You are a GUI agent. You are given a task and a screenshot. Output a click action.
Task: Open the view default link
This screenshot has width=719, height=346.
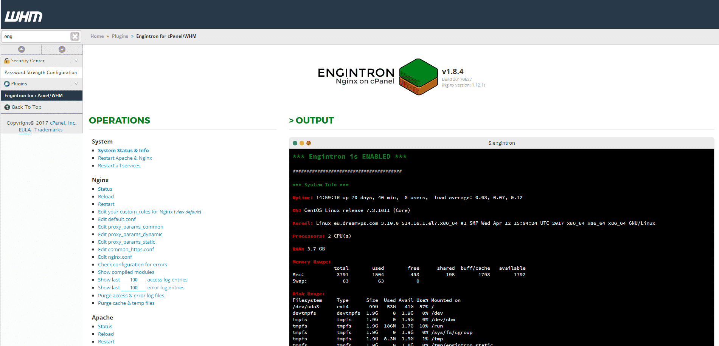click(188, 212)
